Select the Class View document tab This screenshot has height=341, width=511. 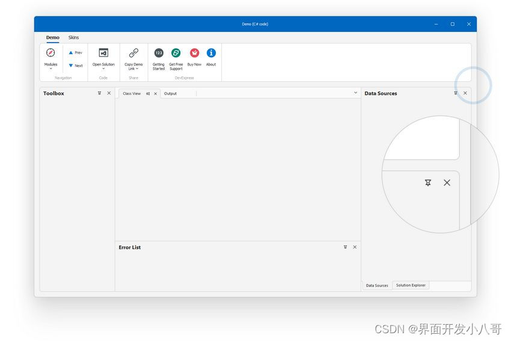tap(132, 94)
